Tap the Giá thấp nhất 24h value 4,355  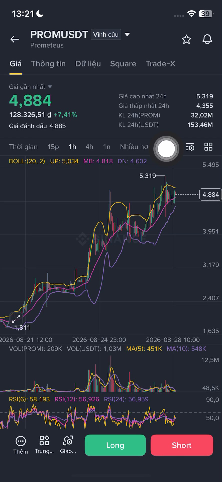(x=205, y=106)
